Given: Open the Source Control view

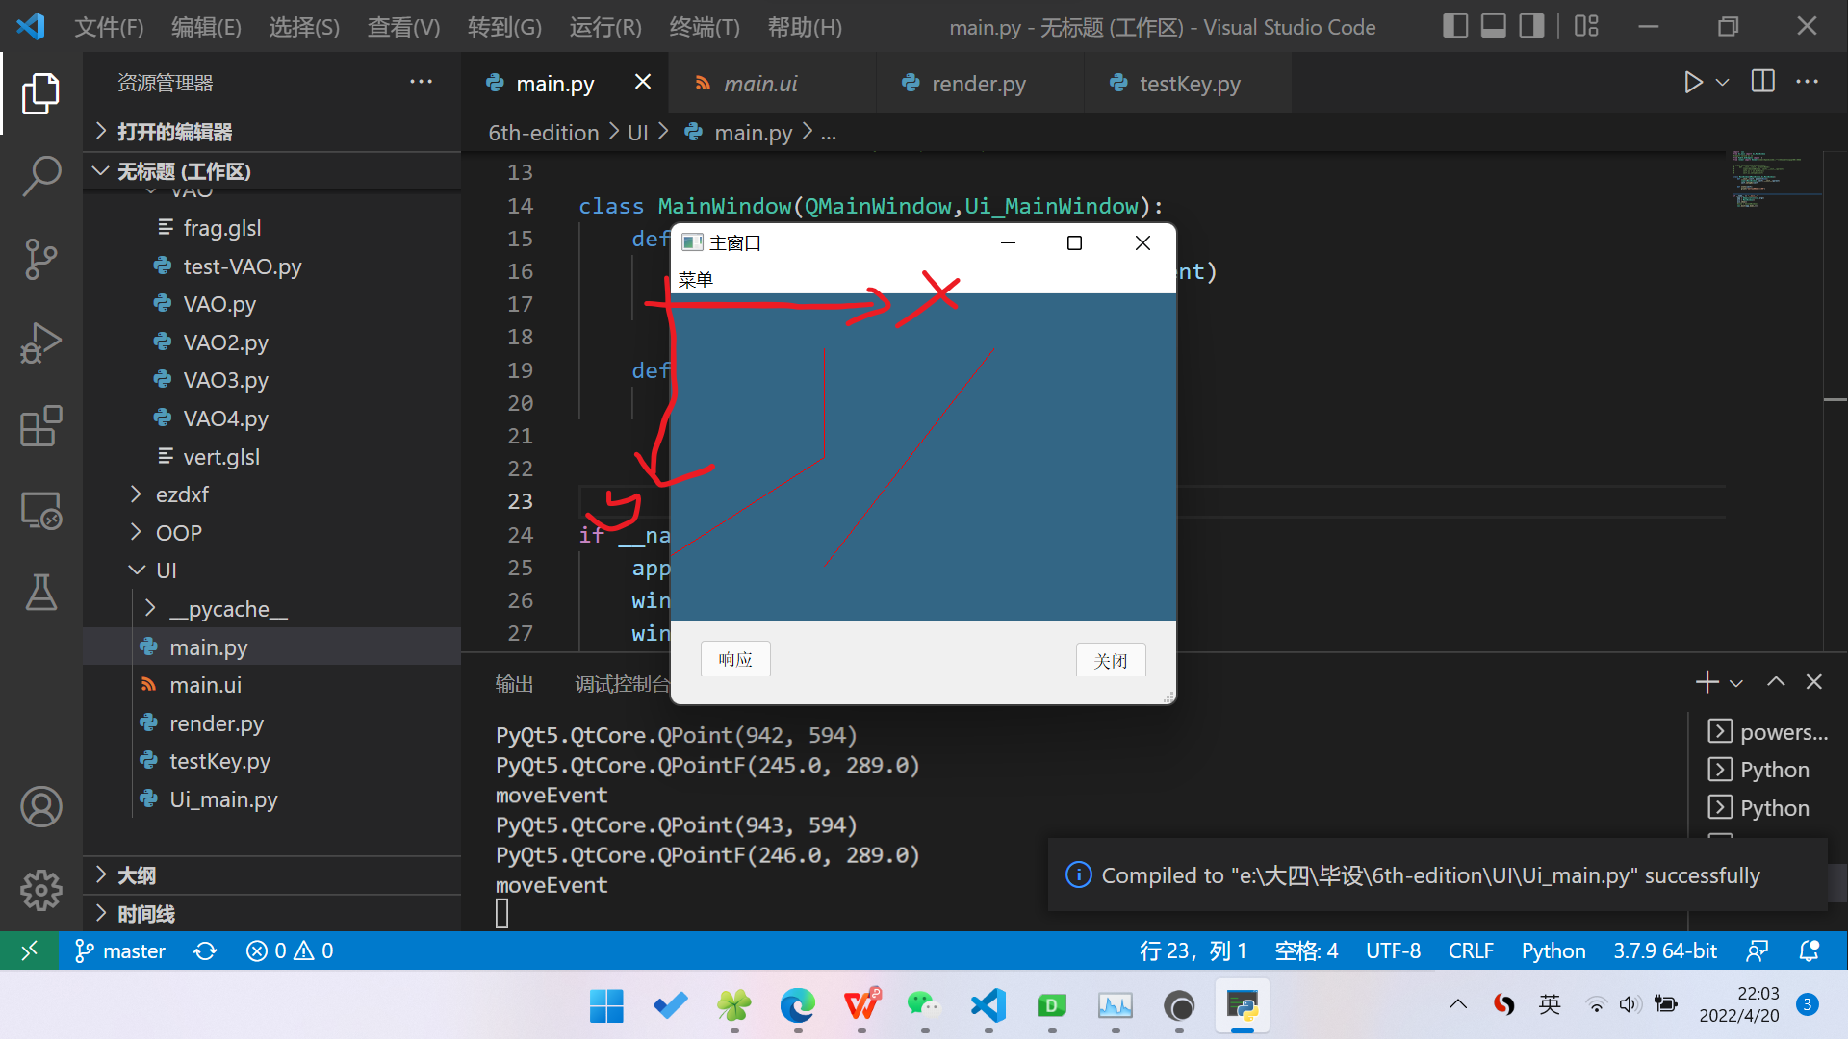Looking at the screenshot, I should pos(40,260).
